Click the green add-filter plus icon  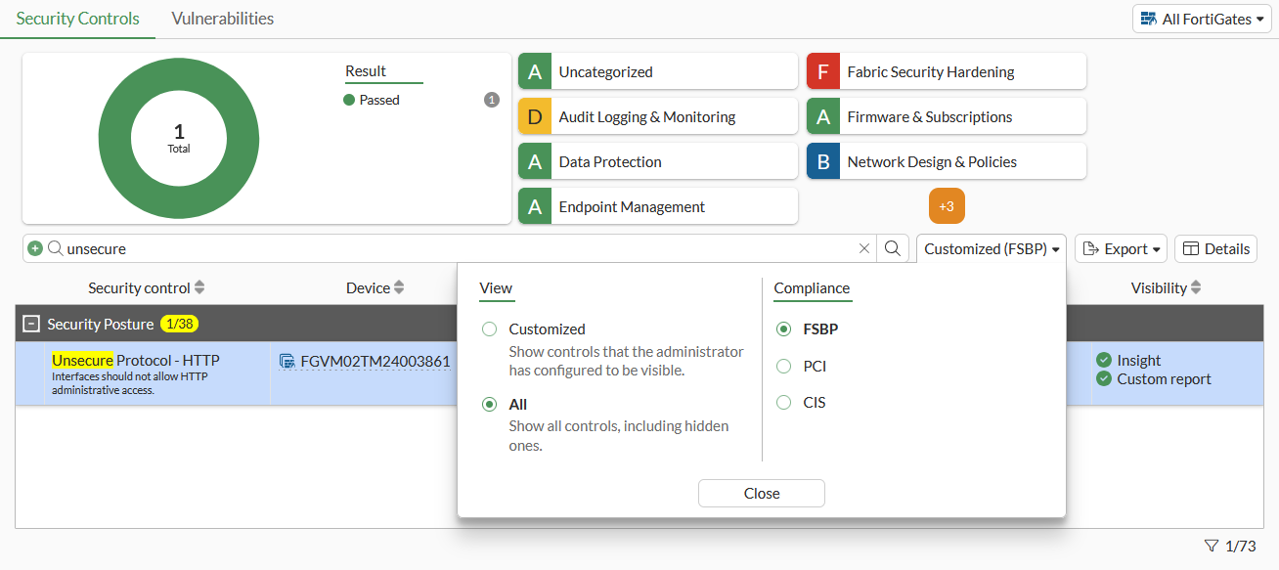pyautogui.click(x=35, y=249)
